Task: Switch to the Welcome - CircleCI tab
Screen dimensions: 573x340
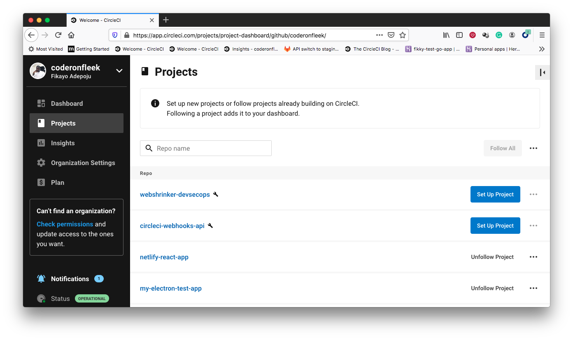Action: [111, 20]
